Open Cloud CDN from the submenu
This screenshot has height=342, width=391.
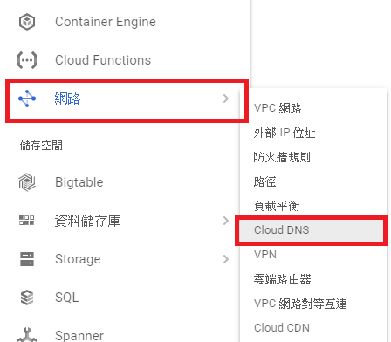coord(282,328)
